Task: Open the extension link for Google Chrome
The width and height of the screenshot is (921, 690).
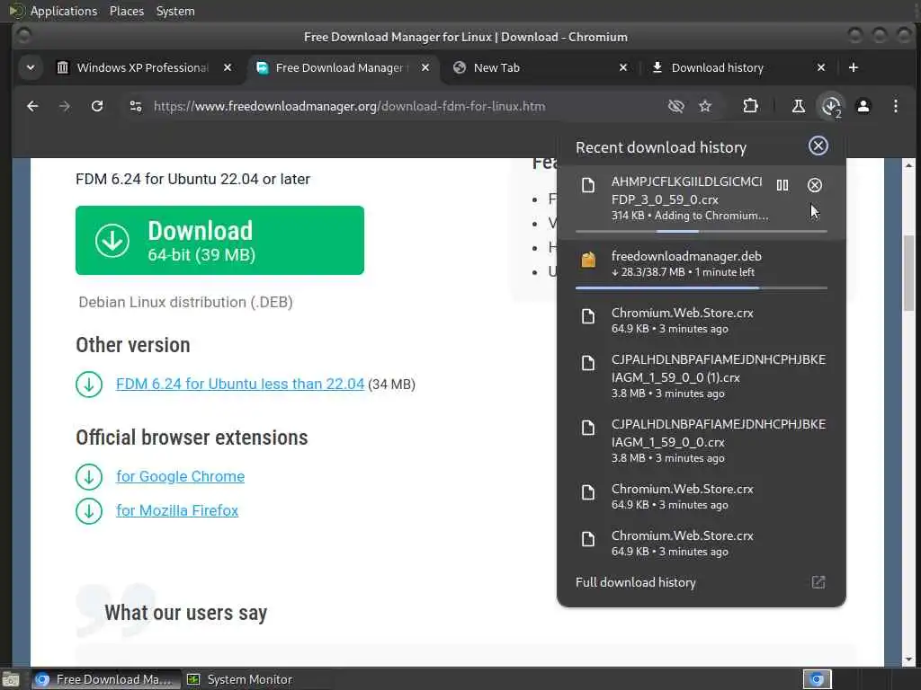Action: tap(180, 476)
